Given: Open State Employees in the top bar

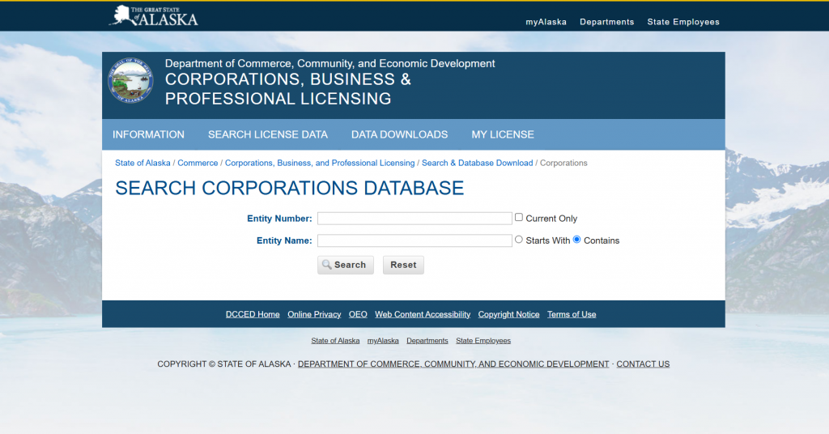Looking at the screenshot, I should point(683,22).
